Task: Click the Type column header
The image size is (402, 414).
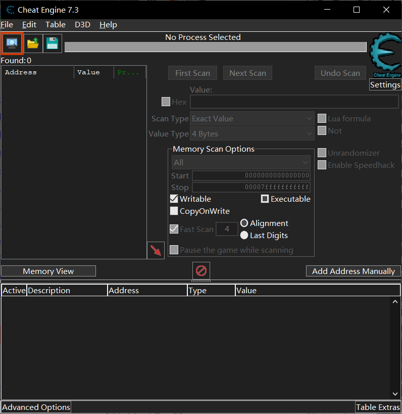Action: [211, 291]
